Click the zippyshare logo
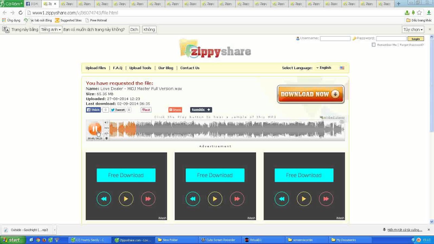The height and width of the screenshot is (244, 434). (215, 48)
